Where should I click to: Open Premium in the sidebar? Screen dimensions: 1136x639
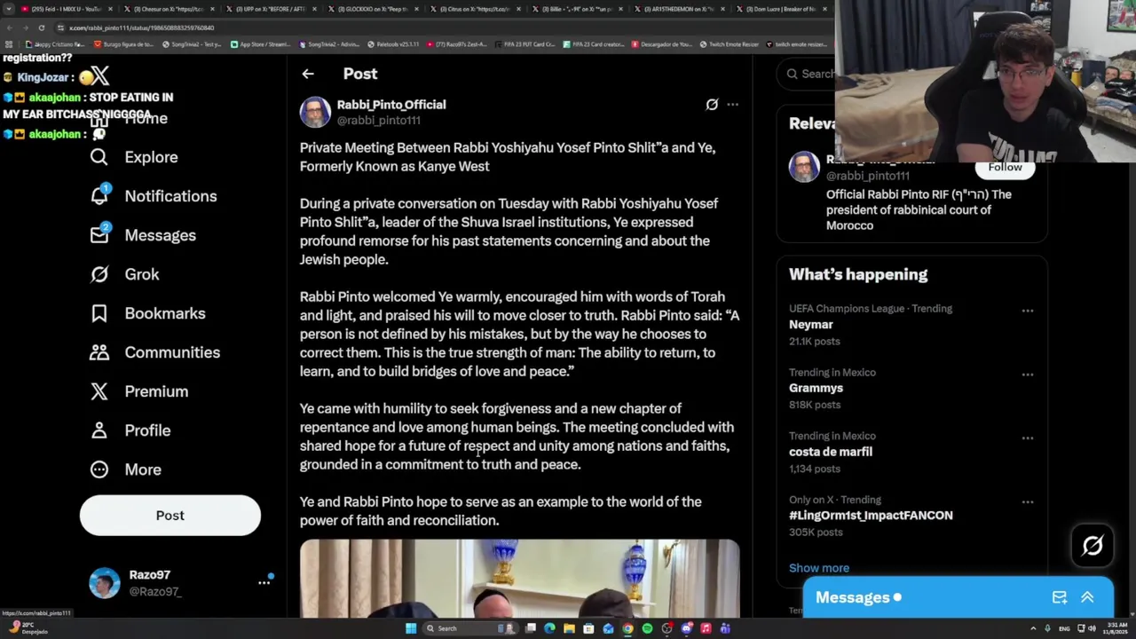[139, 391]
